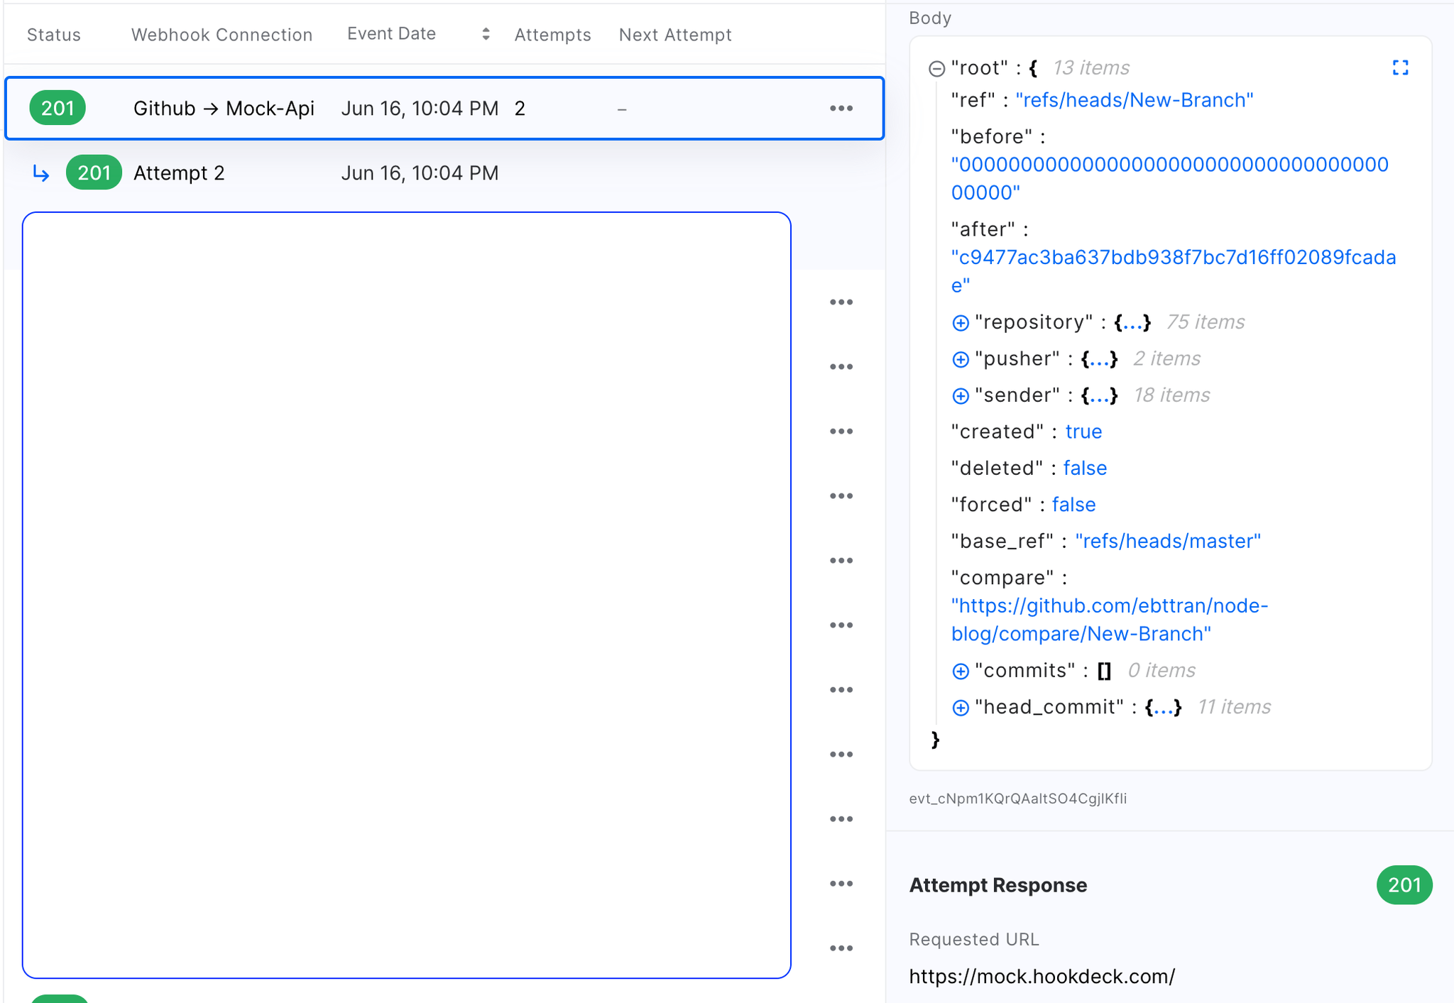
Task: Click the last ellipsis menu at the list bottom
Action: tap(841, 948)
